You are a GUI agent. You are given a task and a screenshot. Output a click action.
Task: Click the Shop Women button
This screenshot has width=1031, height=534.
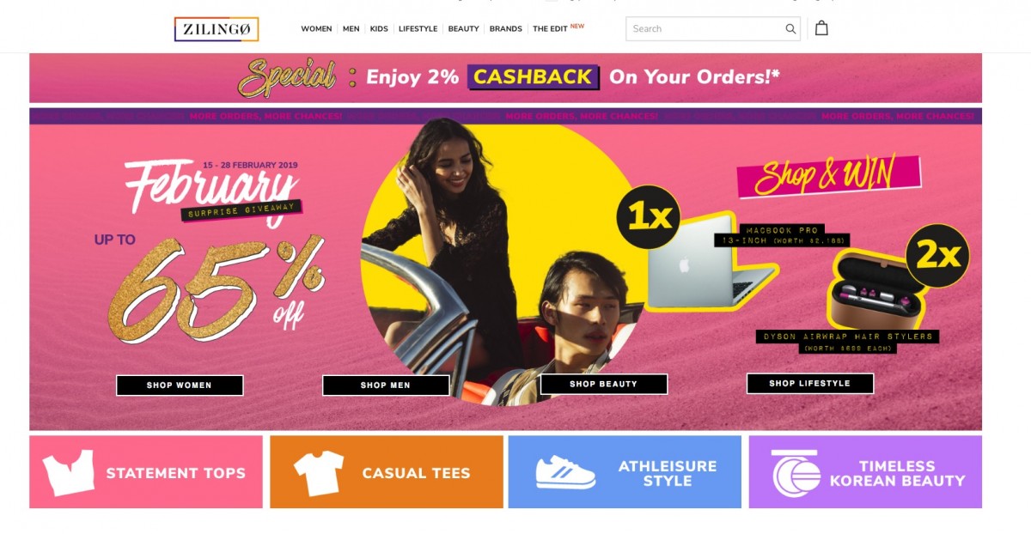180,385
